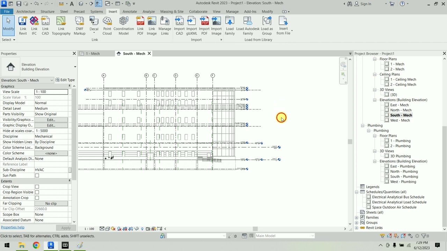Open the Link Topography tool

61,25
